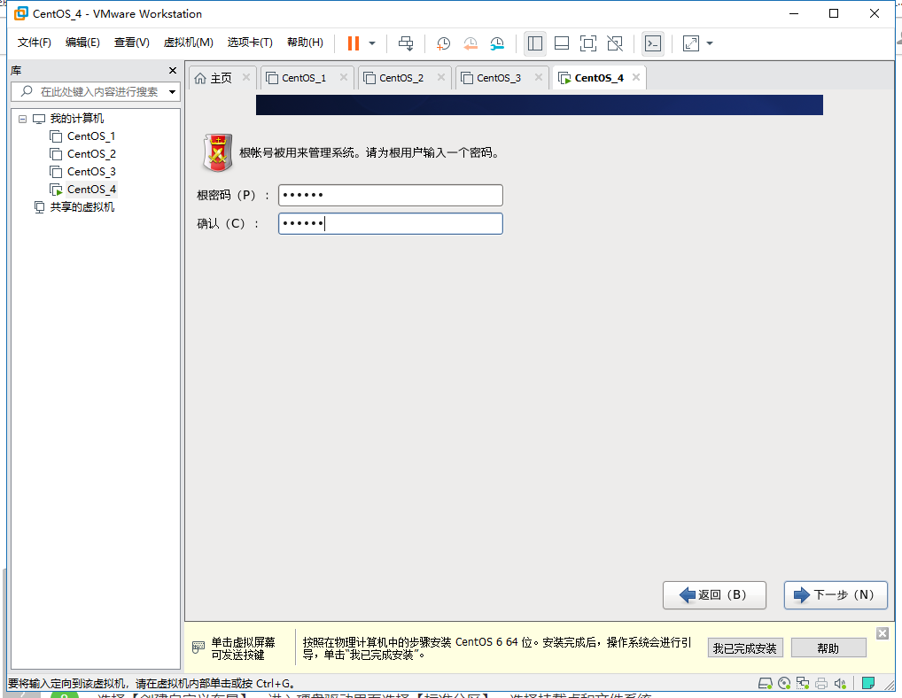Select CentOS_1 in the library tree
Viewport: 902px width, 698px height.
point(91,136)
